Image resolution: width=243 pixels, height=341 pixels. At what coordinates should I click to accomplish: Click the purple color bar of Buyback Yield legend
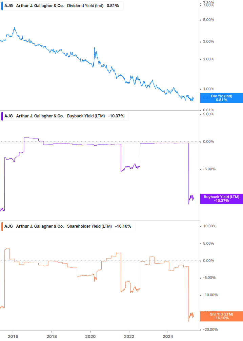click(x=2, y=116)
